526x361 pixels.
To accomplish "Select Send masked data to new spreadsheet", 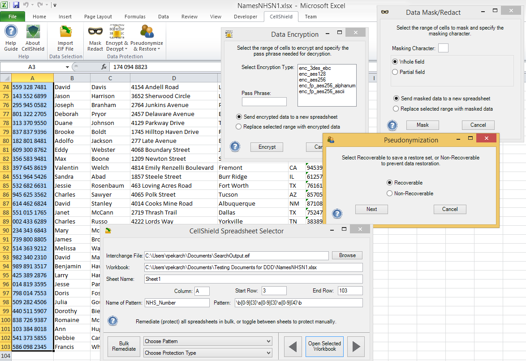I will tap(396, 98).
